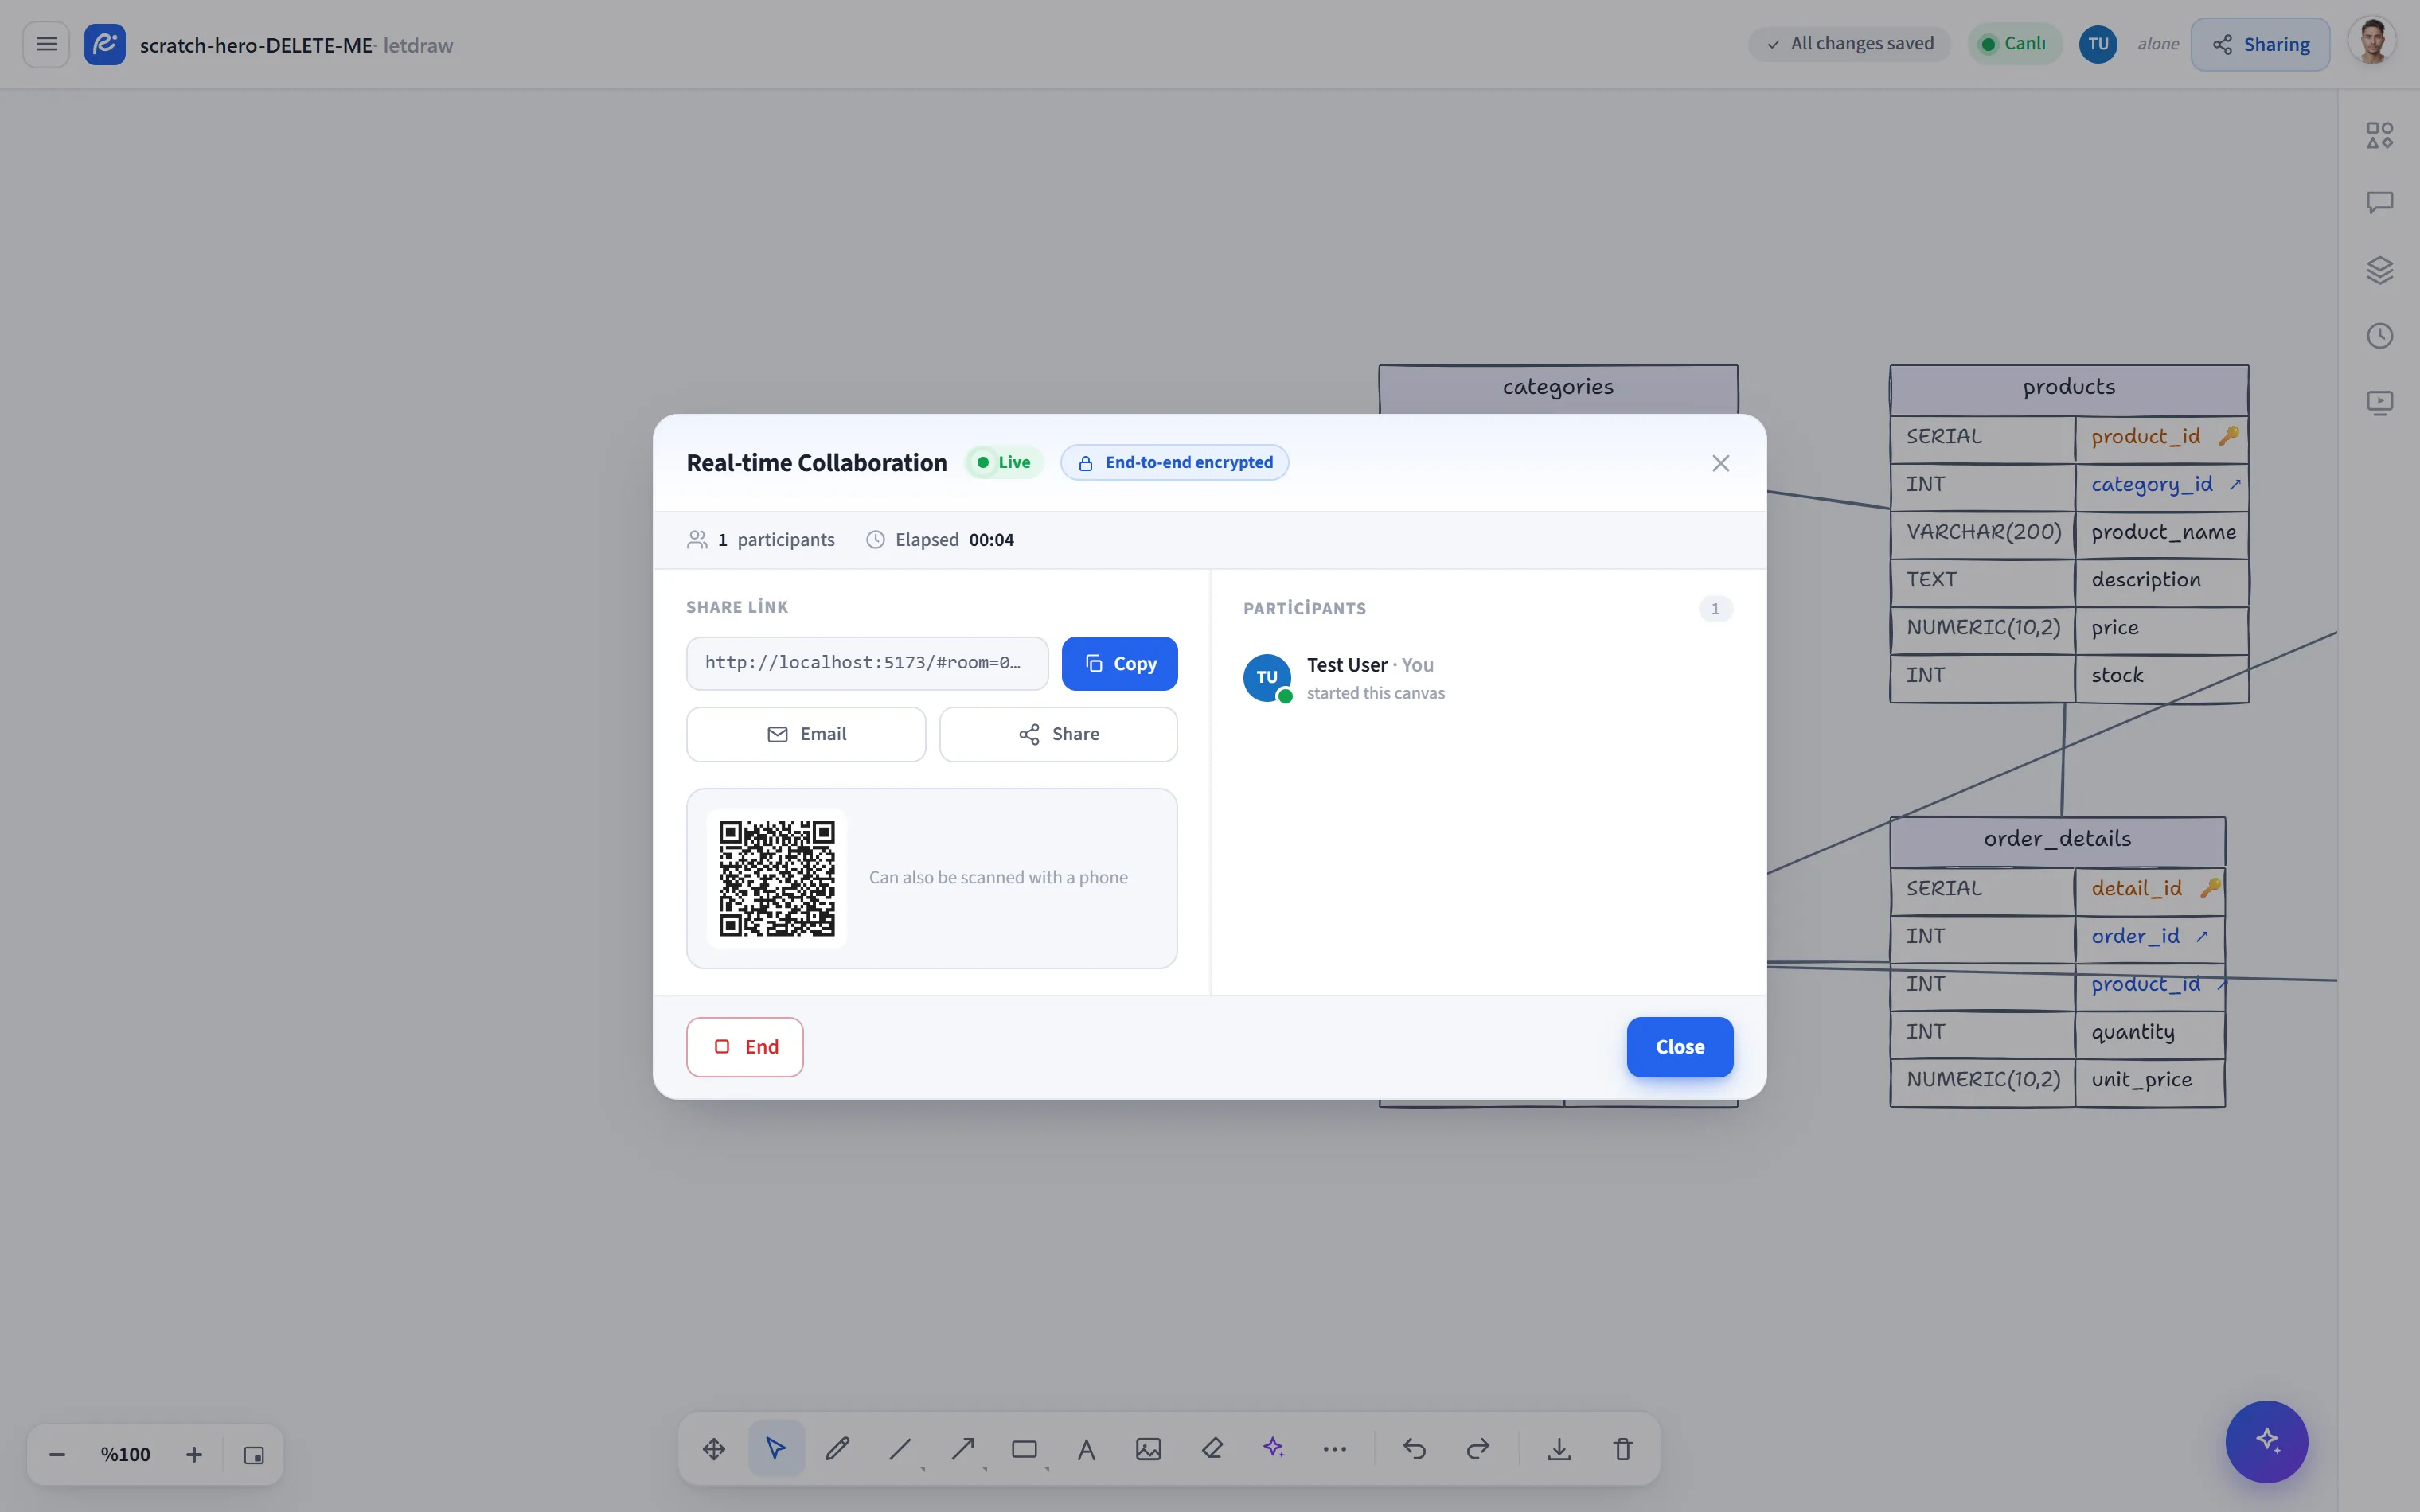Click the QR code image

777,878
